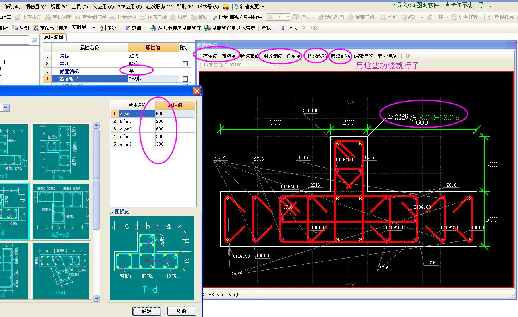The width and height of the screenshot is (518, 317).
Task: Click the 锁定 lock icon
Action: (x=173, y=17)
